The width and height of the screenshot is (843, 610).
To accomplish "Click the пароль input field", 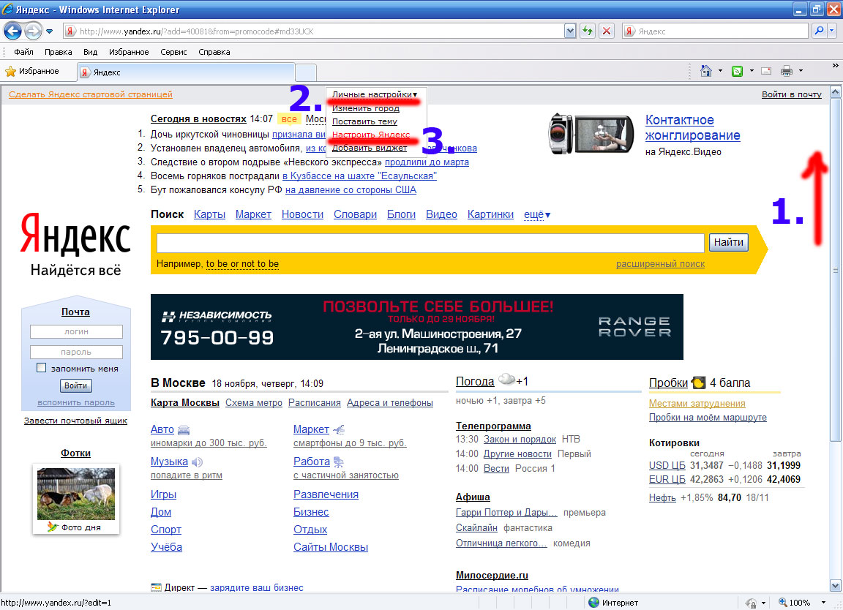I will click(x=76, y=352).
